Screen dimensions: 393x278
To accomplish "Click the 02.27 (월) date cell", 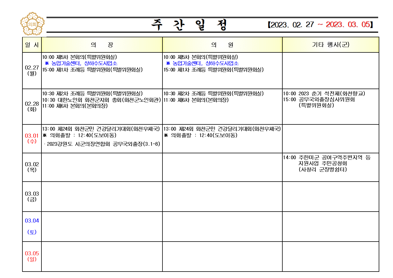I will coord(32,70).
